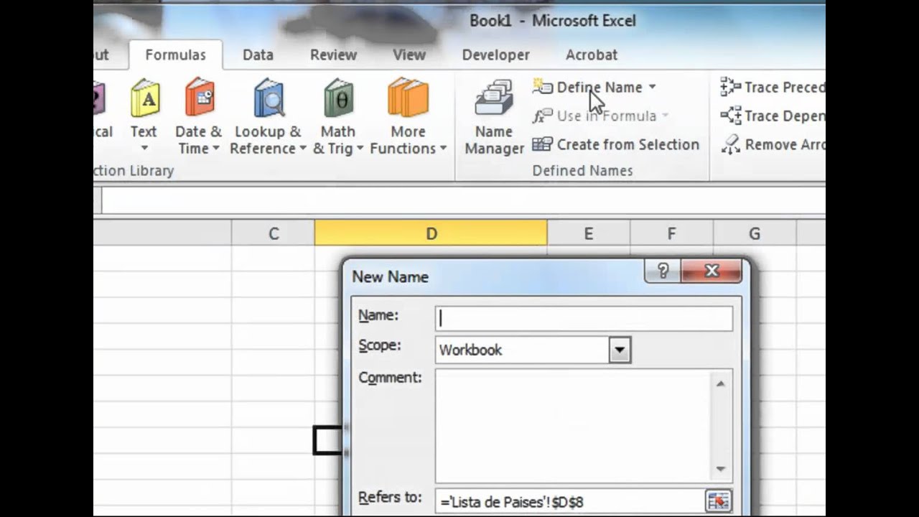Switch to the Data tab
The image size is (919, 517).
pos(258,55)
